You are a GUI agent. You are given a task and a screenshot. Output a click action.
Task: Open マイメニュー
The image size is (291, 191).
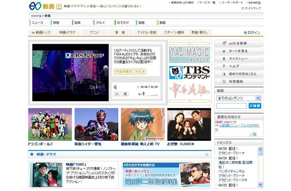pos(239,59)
